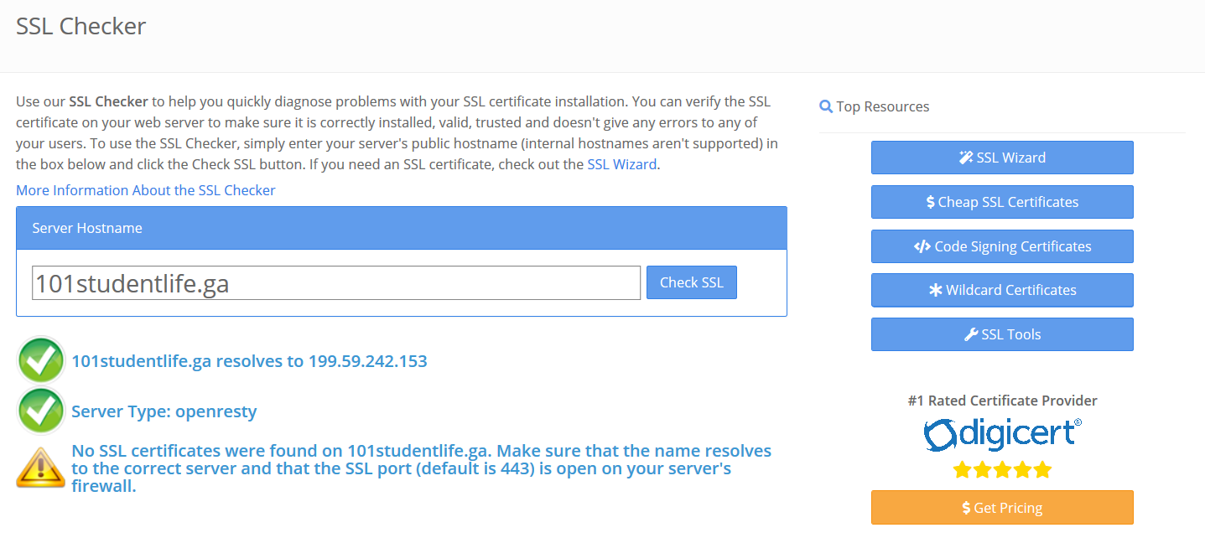The width and height of the screenshot is (1205, 543).
Task: Click the magnifier icon beside Top Resources
Action: tap(826, 106)
